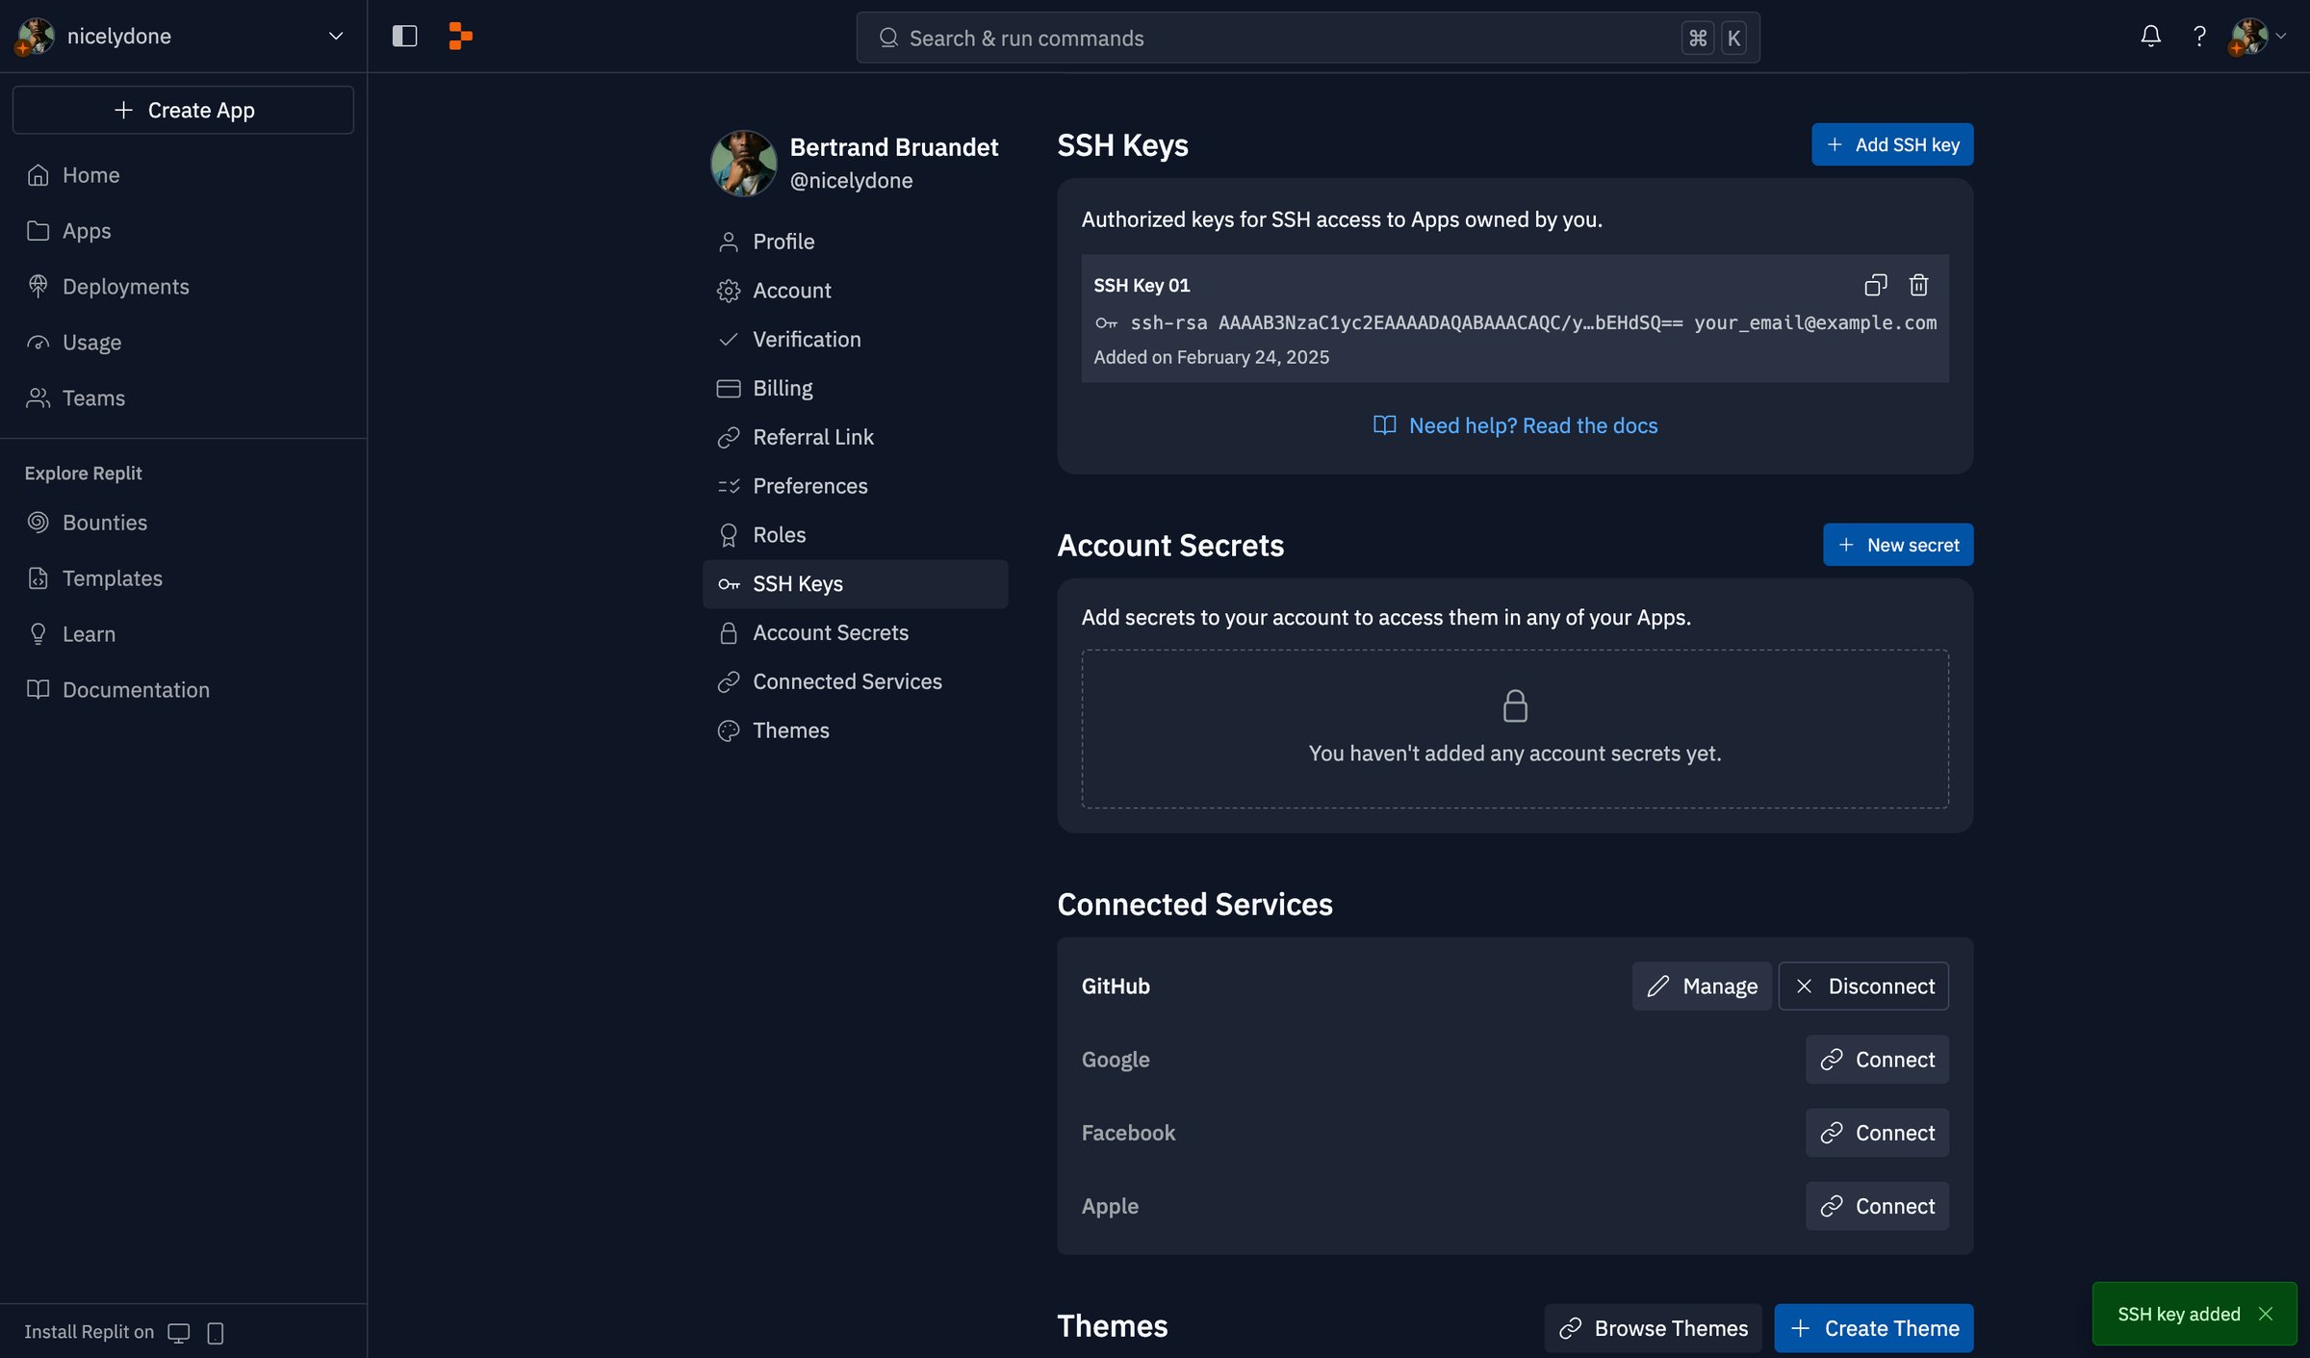
Task: Click Browse Themes button
Action: [1653, 1328]
